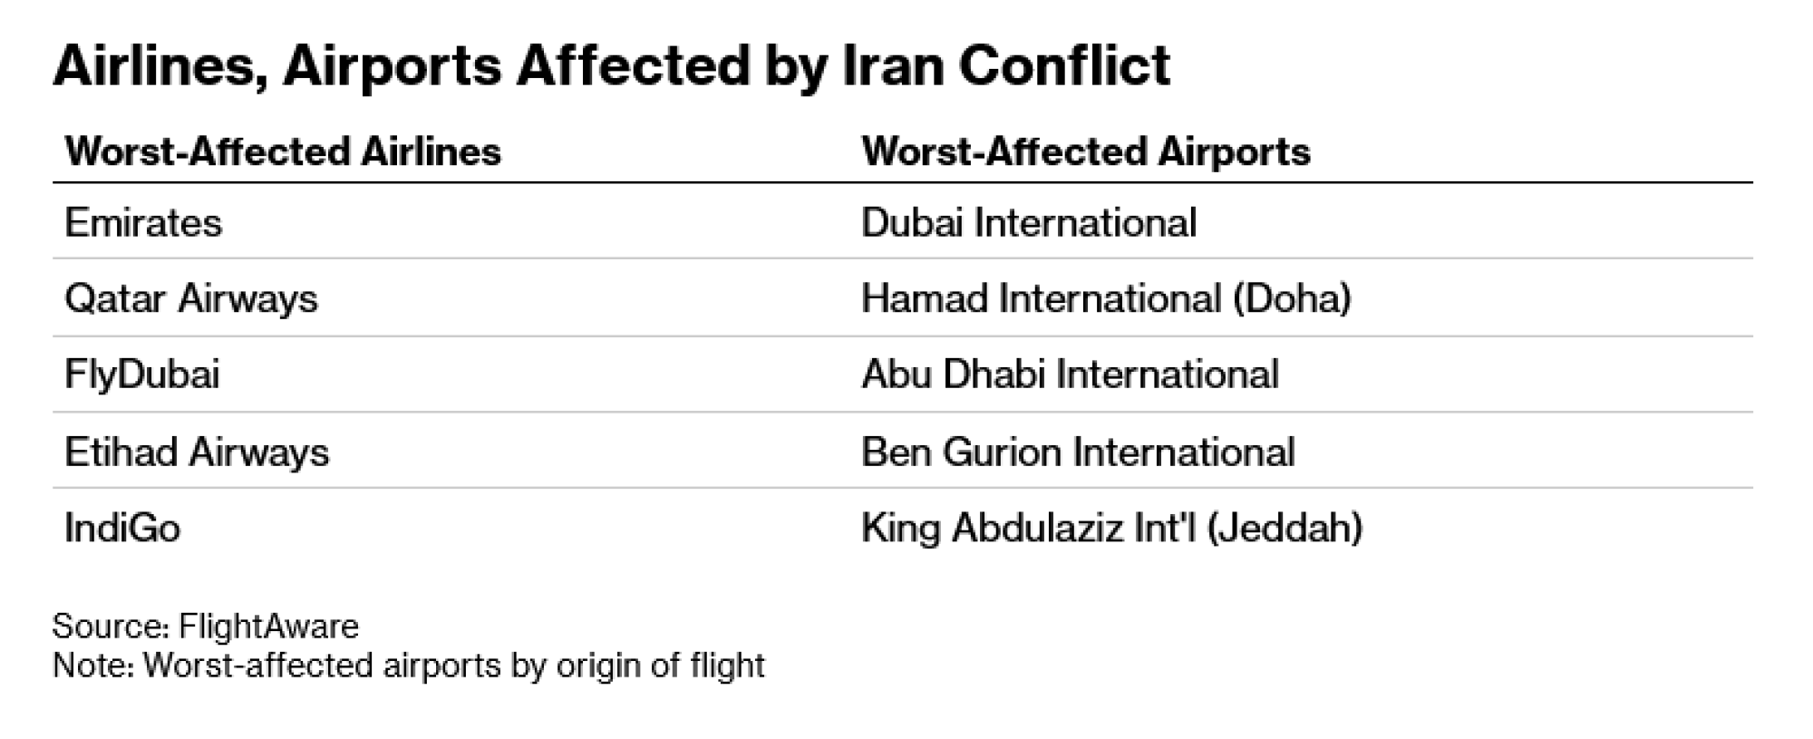Image resolution: width=1813 pixels, height=739 pixels.
Task: Click the FlyDubai airline cell
Action: click(142, 374)
